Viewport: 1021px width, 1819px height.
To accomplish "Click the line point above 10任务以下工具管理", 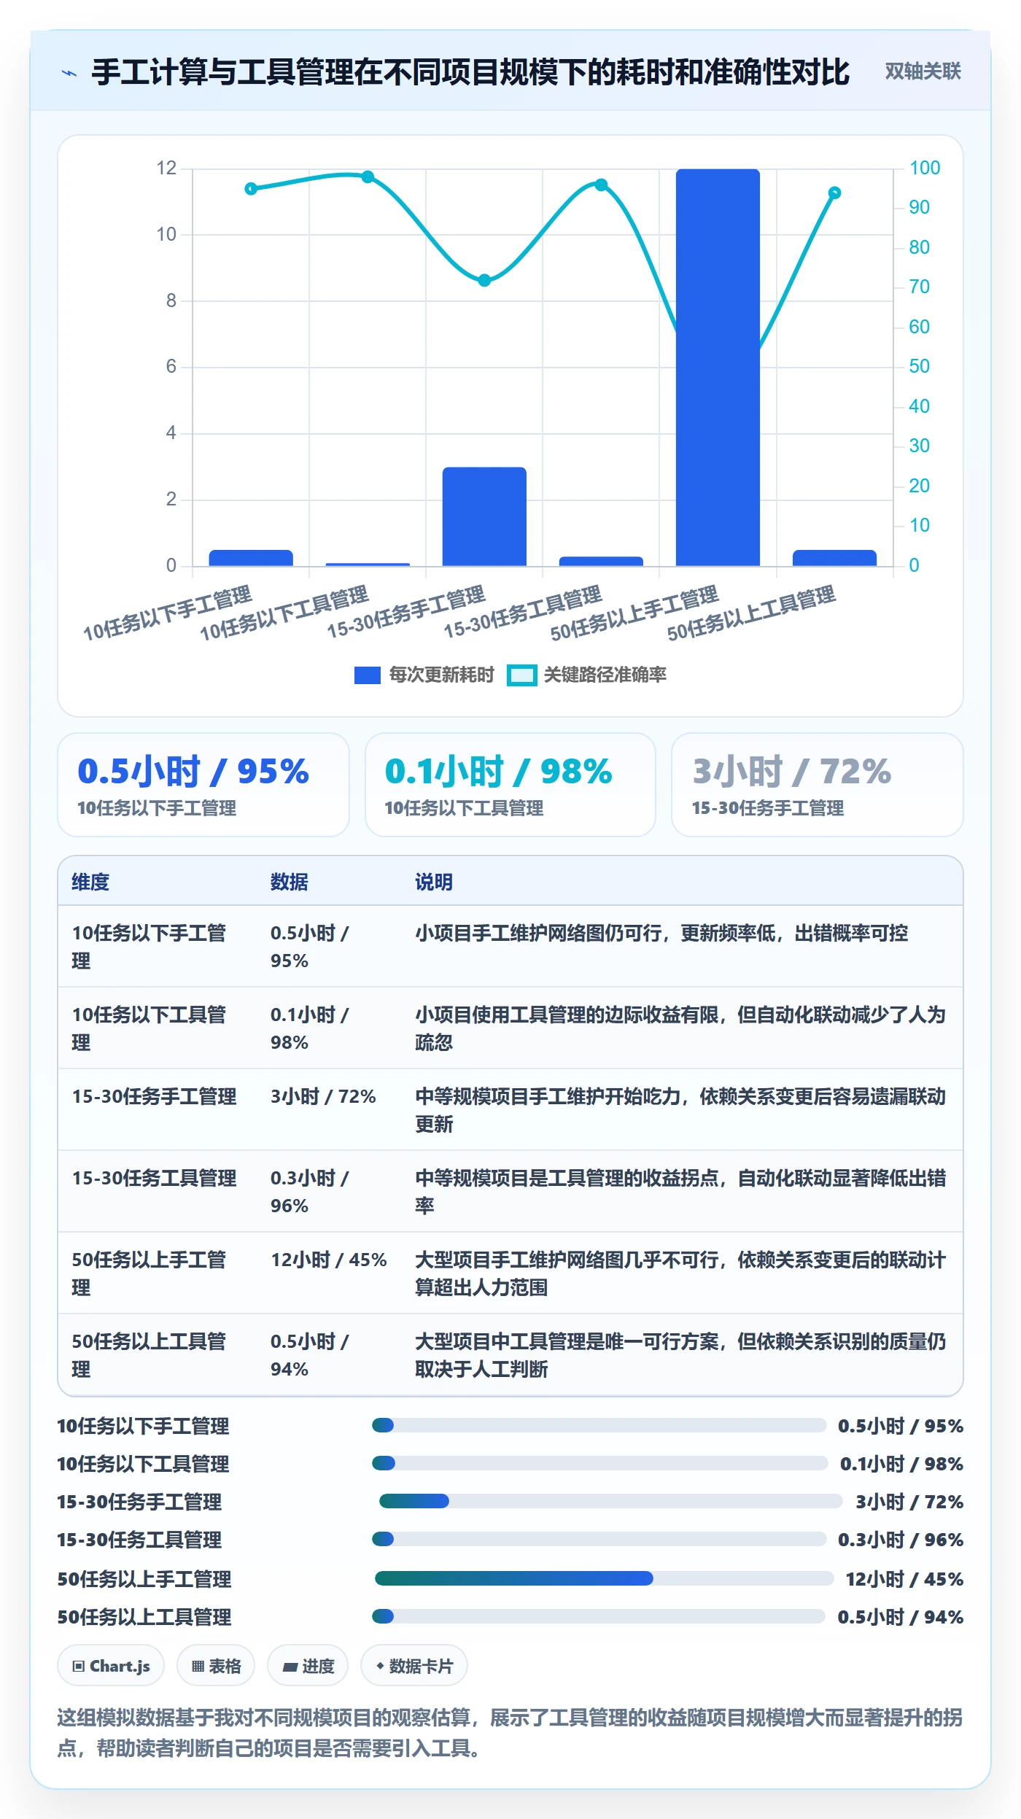I will pyautogui.click(x=368, y=177).
